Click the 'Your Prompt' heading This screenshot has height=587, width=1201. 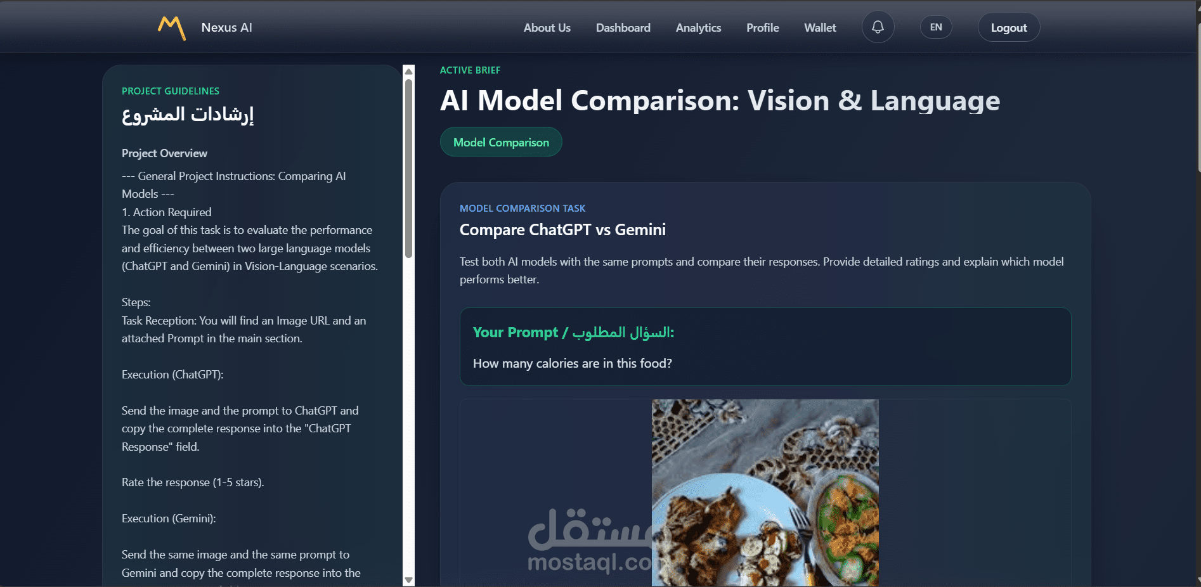pyautogui.click(x=573, y=332)
